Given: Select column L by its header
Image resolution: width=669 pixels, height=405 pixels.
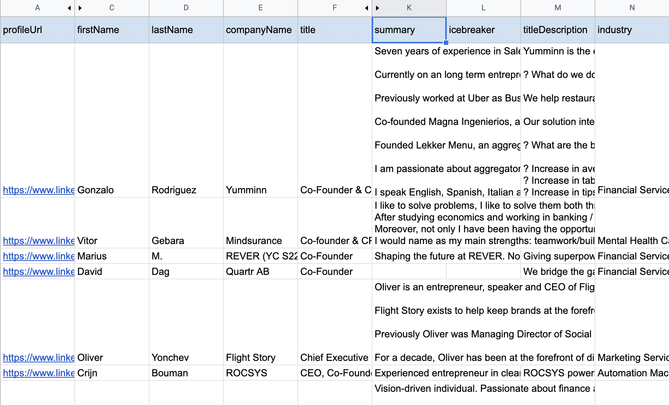Looking at the screenshot, I should (x=484, y=8).
